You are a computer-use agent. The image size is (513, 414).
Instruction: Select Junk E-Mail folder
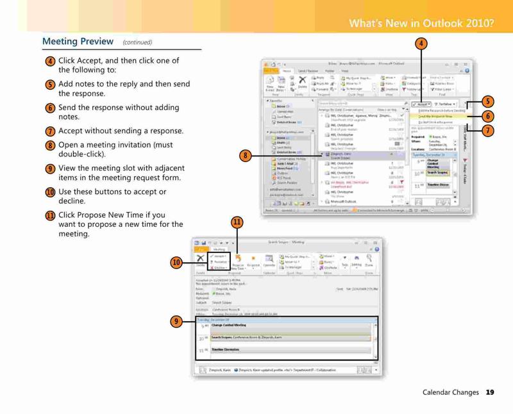click(x=285, y=163)
